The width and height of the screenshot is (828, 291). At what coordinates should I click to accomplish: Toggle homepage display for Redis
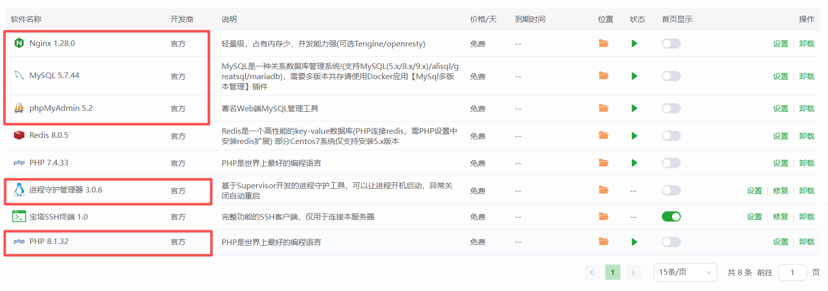(671, 136)
